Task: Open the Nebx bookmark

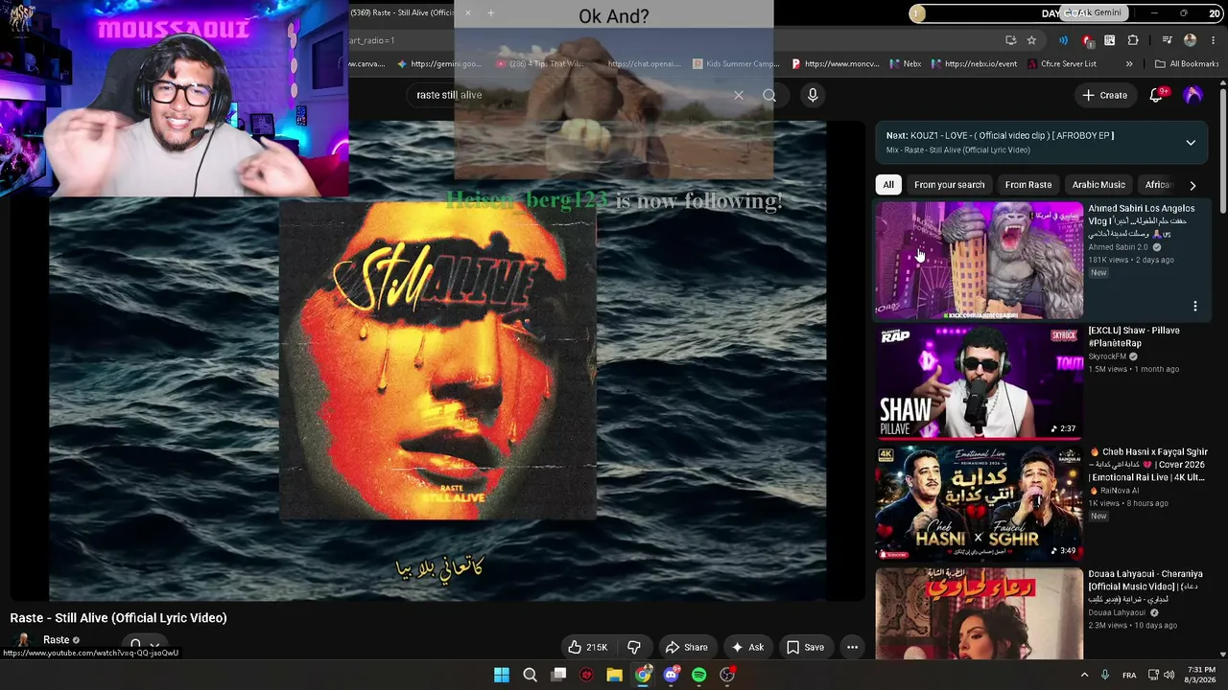Action: click(x=905, y=64)
